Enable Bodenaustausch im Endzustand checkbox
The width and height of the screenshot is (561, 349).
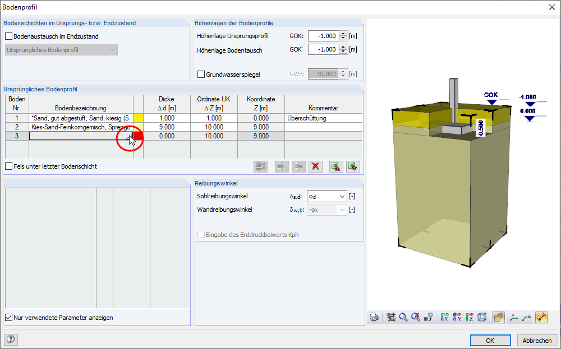[x=9, y=36]
